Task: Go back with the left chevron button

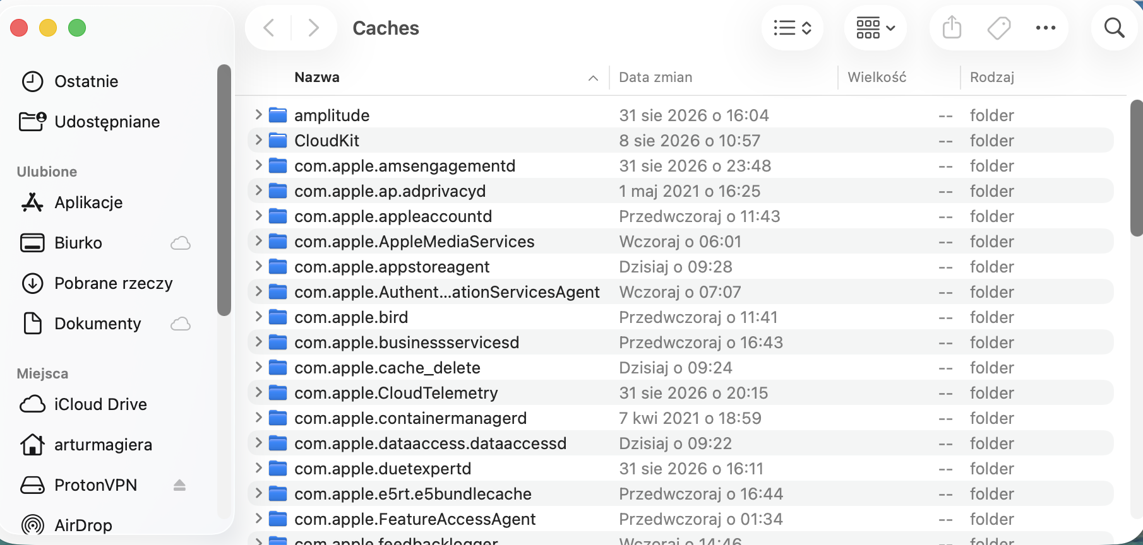Action: [x=269, y=28]
